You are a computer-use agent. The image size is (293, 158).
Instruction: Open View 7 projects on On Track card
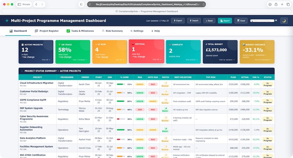tap(80, 60)
